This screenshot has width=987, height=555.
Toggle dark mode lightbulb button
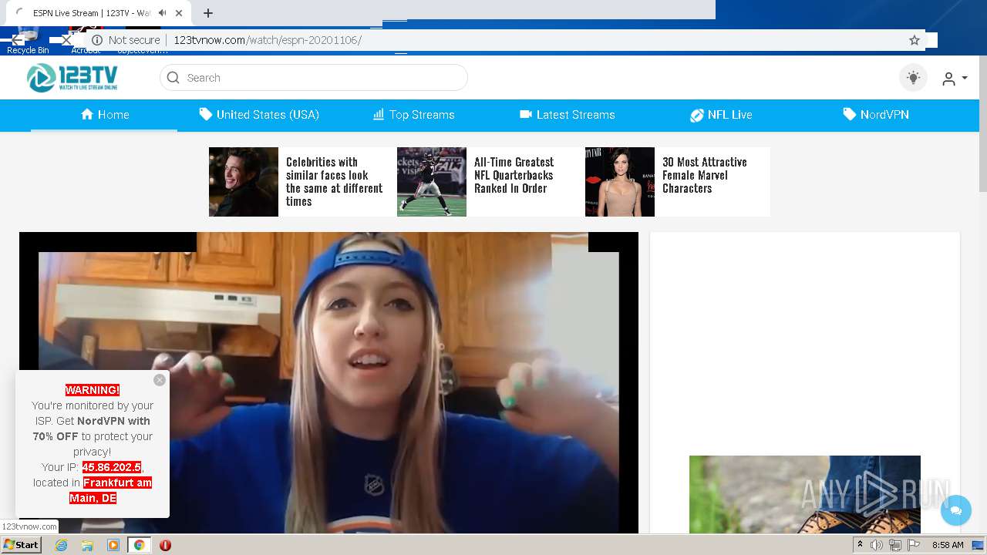pos(914,78)
